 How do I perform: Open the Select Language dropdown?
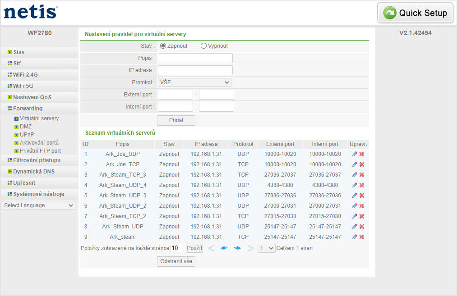(39, 205)
